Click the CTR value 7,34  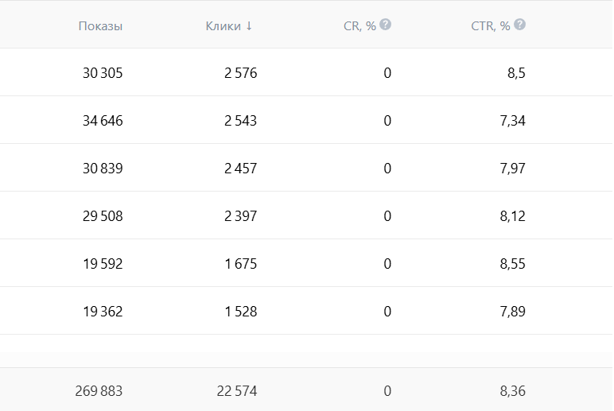pyautogui.click(x=513, y=121)
